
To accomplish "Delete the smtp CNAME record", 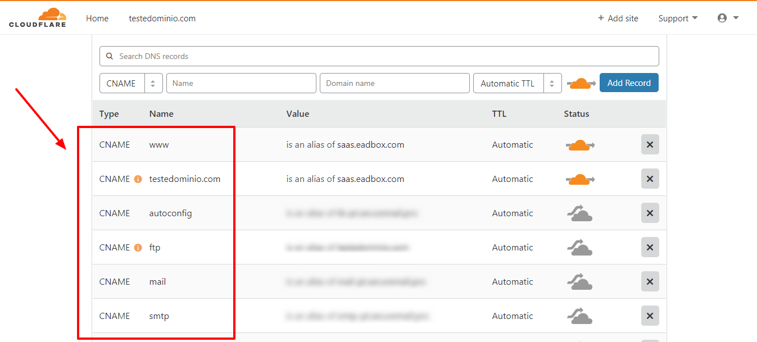I will (x=650, y=316).
